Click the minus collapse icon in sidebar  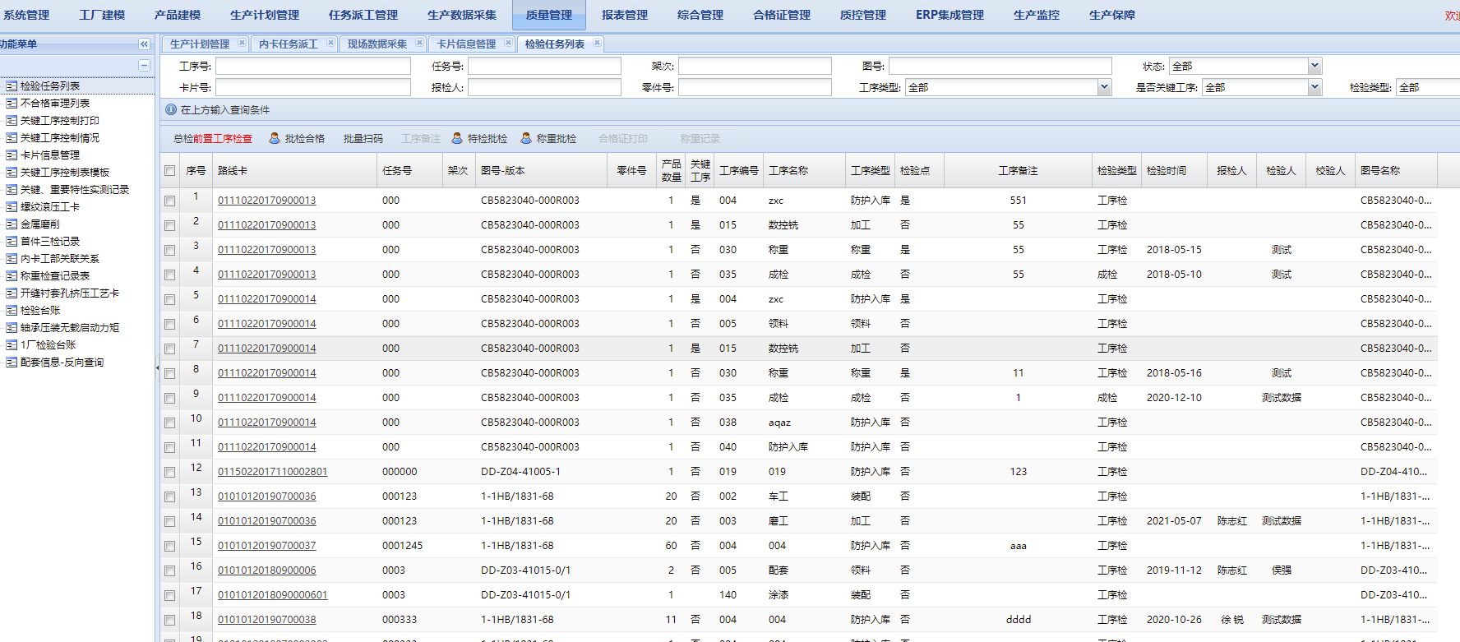(144, 65)
